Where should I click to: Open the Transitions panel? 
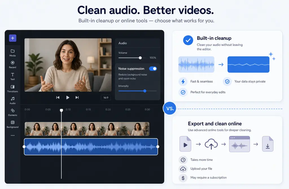(12, 89)
